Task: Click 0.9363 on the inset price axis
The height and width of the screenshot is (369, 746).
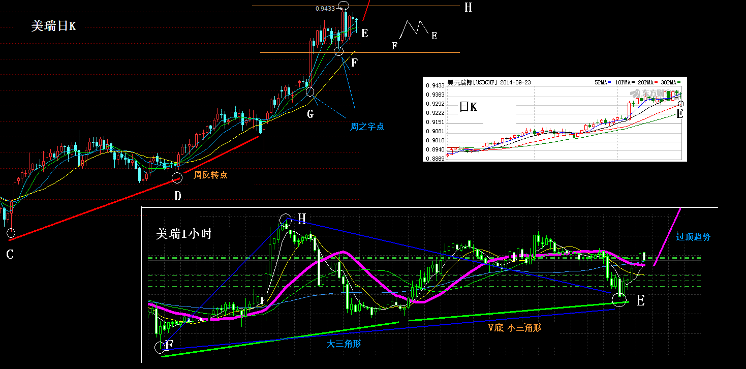Action: [x=436, y=95]
